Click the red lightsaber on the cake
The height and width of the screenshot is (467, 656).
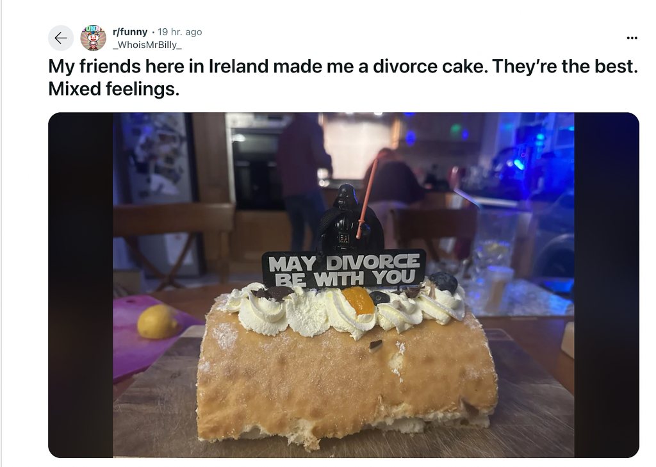pos(366,197)
